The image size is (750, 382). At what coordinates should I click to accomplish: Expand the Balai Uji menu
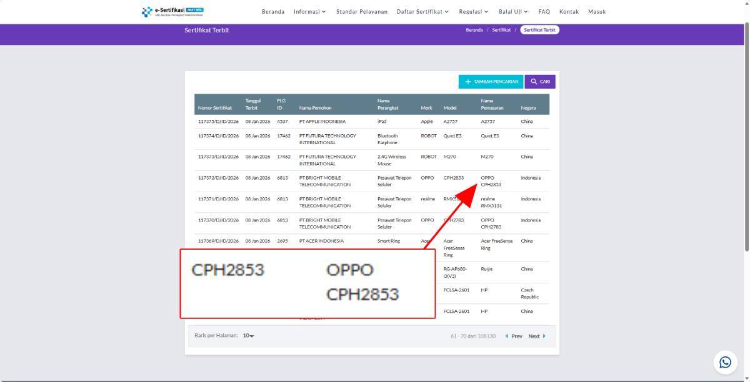[513, 11]
